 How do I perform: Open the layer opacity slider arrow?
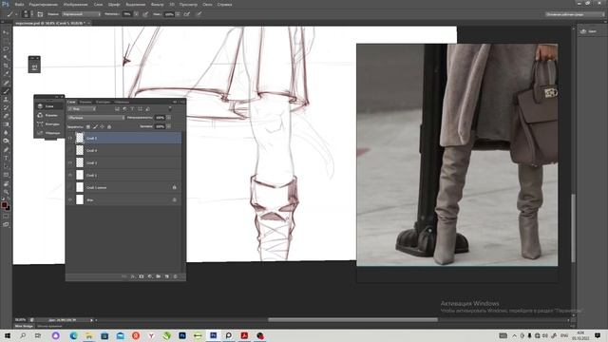click(x=169, y=118)
